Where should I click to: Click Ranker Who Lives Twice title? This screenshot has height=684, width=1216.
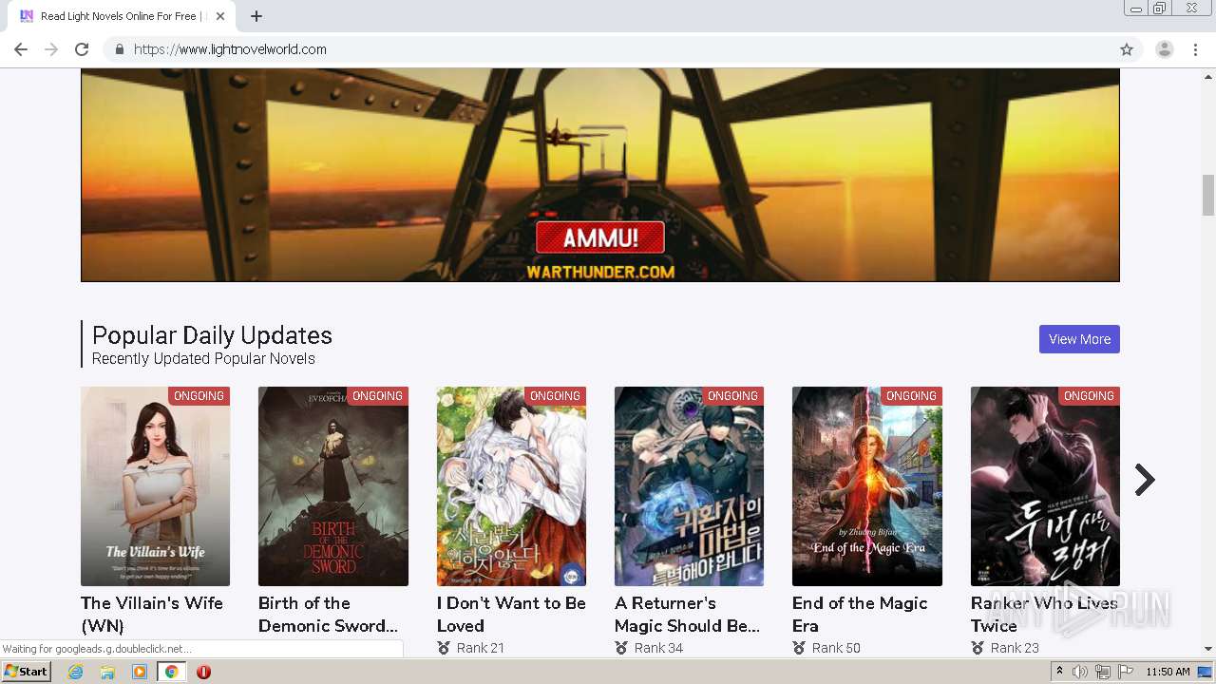[1044, 615]
